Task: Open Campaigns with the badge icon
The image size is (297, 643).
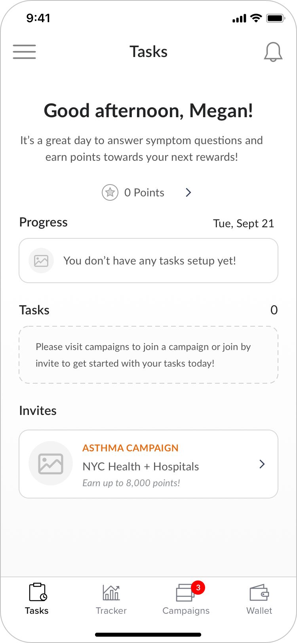Action: click(x=185, y=593)
